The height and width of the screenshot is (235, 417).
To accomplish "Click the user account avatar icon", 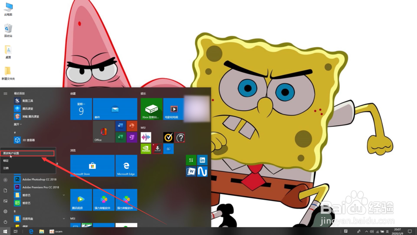I will pos(5,180).
